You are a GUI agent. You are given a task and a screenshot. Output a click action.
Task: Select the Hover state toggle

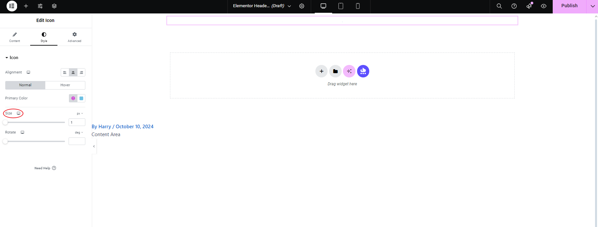65,85
